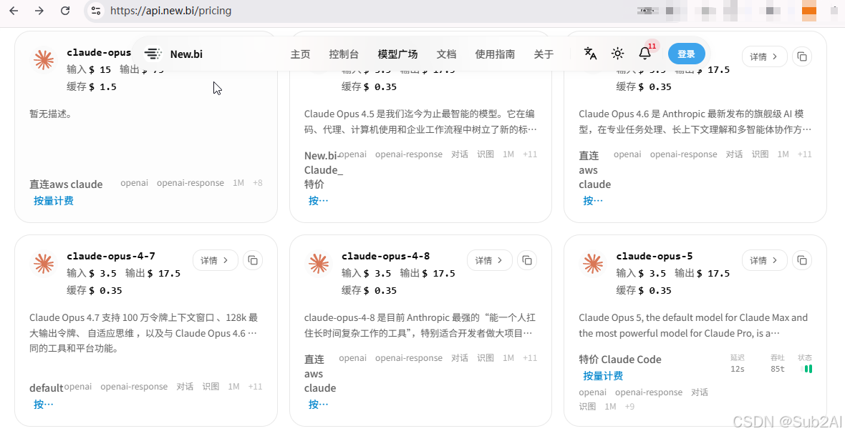Viewport: 845px width, 436px height.
Task: Click the claude-opus-4-7 Claude logo
Action: click(44, 264)
